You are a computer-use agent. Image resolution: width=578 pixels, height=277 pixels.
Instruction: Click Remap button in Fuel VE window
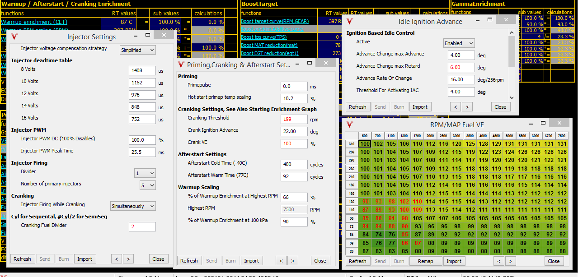pyautogui.click(x=425, y=261)
